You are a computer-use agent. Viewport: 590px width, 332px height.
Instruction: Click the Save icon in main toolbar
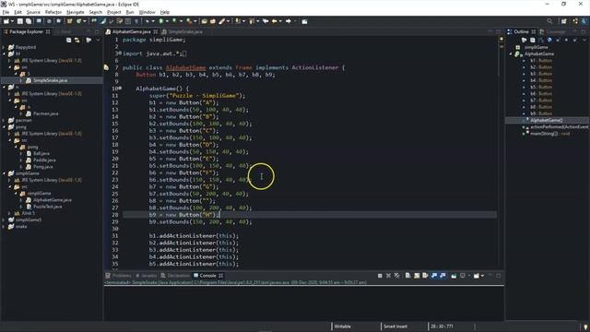click(20, 21)
